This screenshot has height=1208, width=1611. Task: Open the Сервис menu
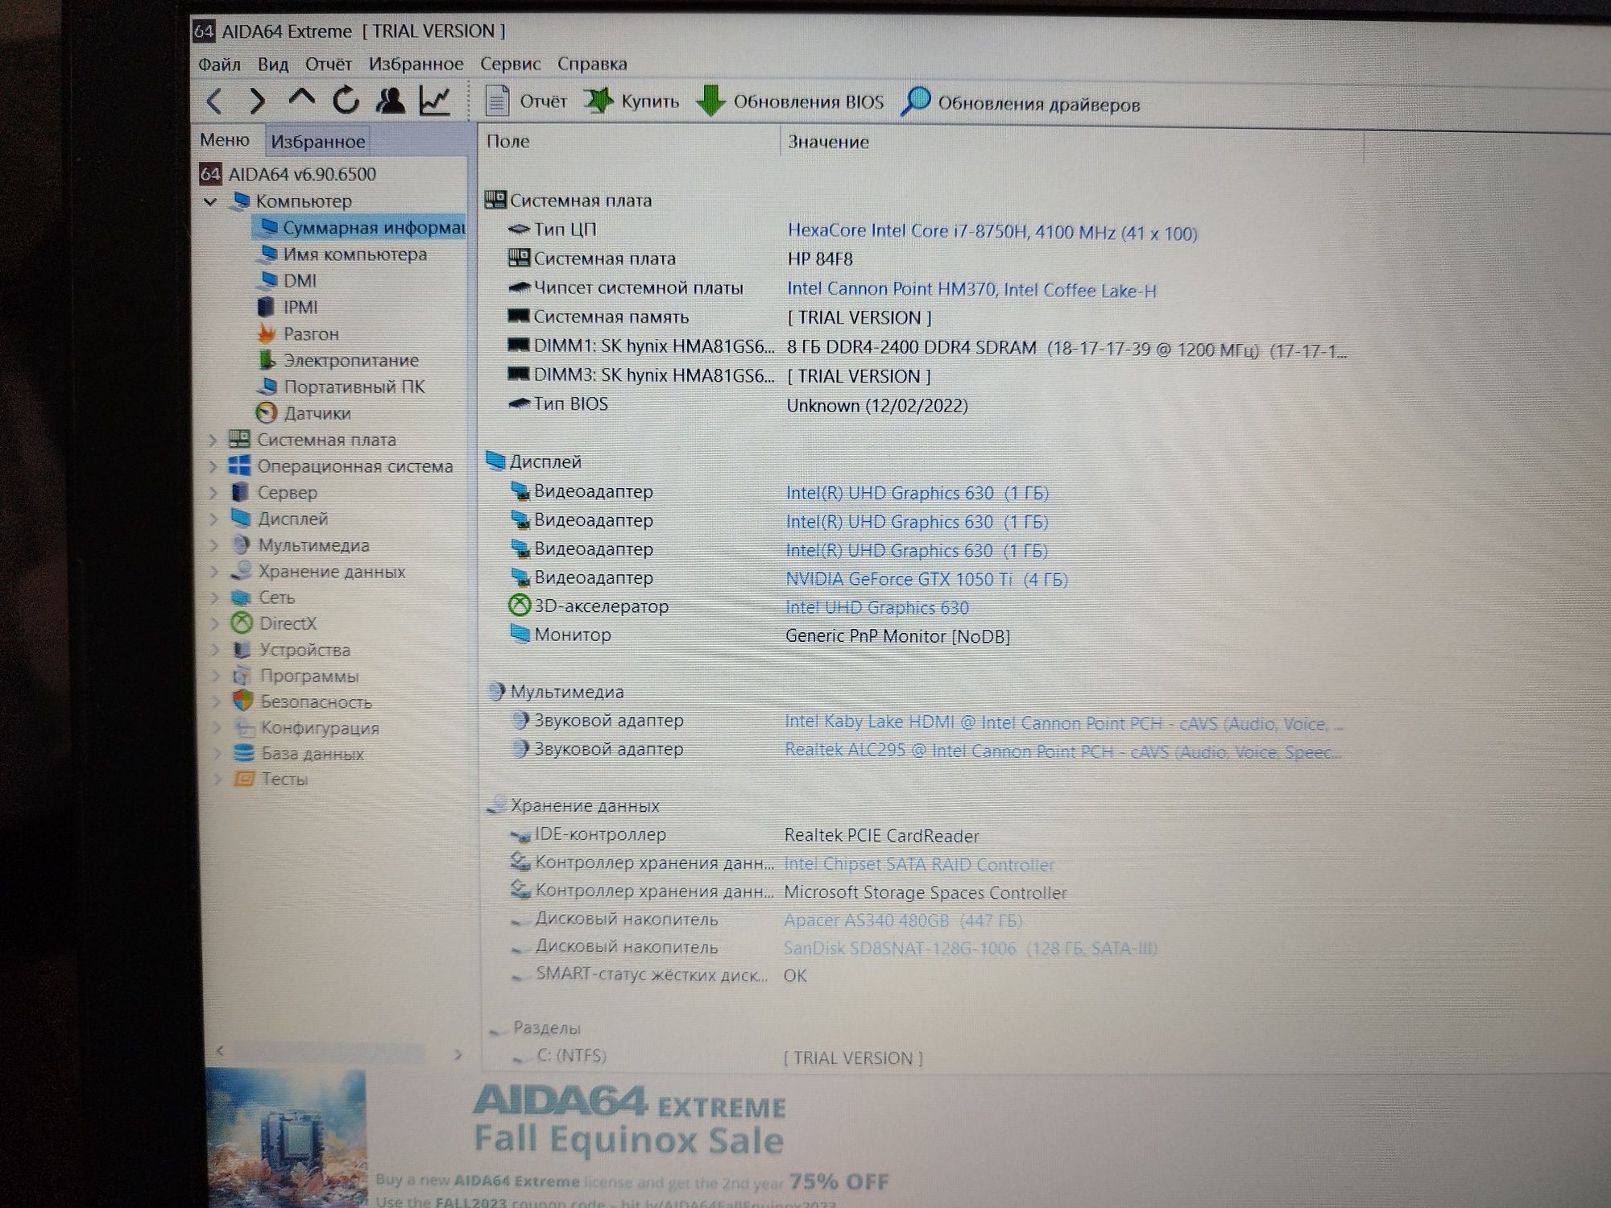coord(510,64)
